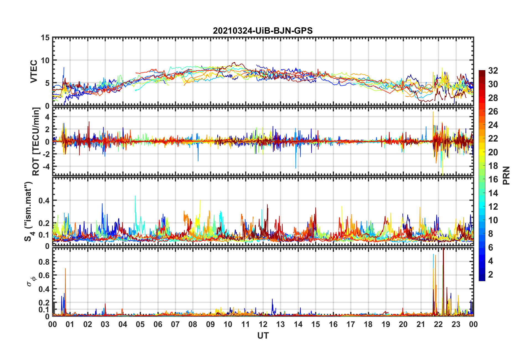This screenshot has width=526, height=351.
Task: Select colorbar tick label 16
Action: 493,179
